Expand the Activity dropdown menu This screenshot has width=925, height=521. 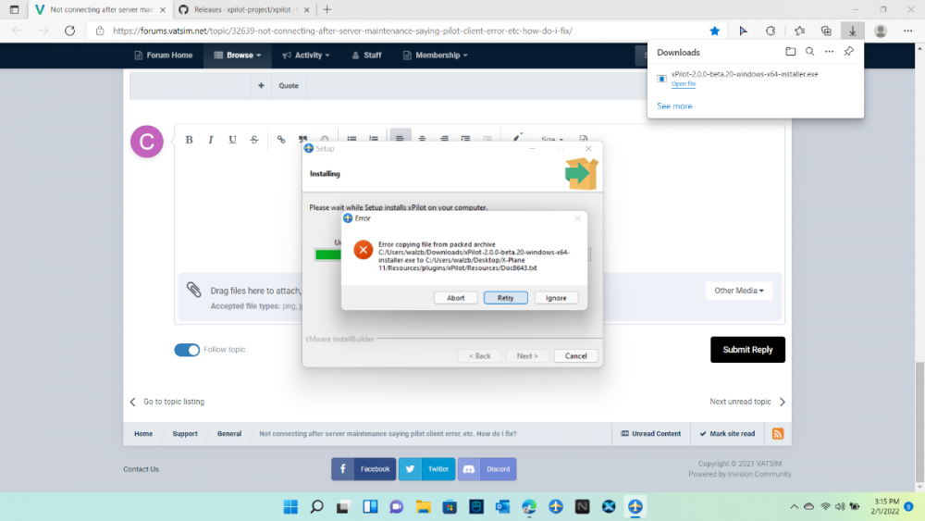(x=305, y=55)
